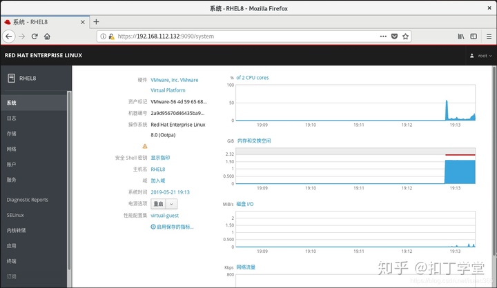Click the main page vertical scrollbar
Image resolution: width=497 pixels, height=288 pixels.
[494, 161]
